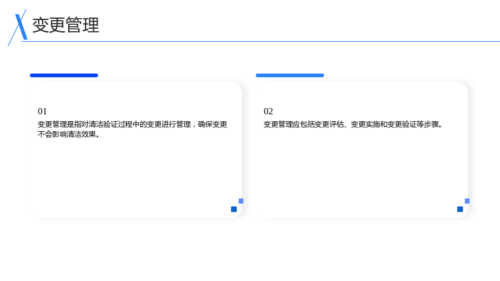Click the number 01 in left card
The image size is (500, 281).
[42, 111]
